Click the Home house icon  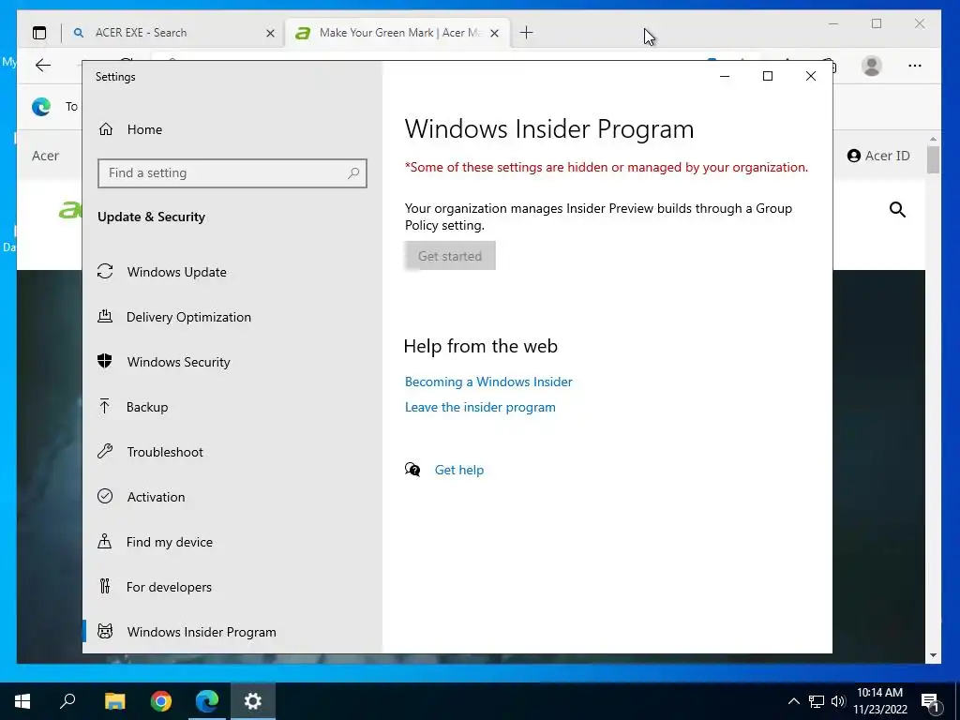(106, 129)
